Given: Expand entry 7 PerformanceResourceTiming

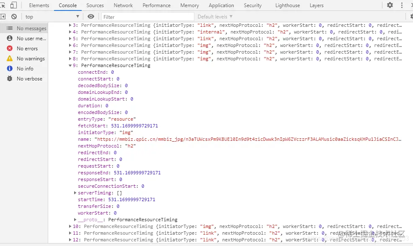Looking at the screenshot, I should coord(70,52).
